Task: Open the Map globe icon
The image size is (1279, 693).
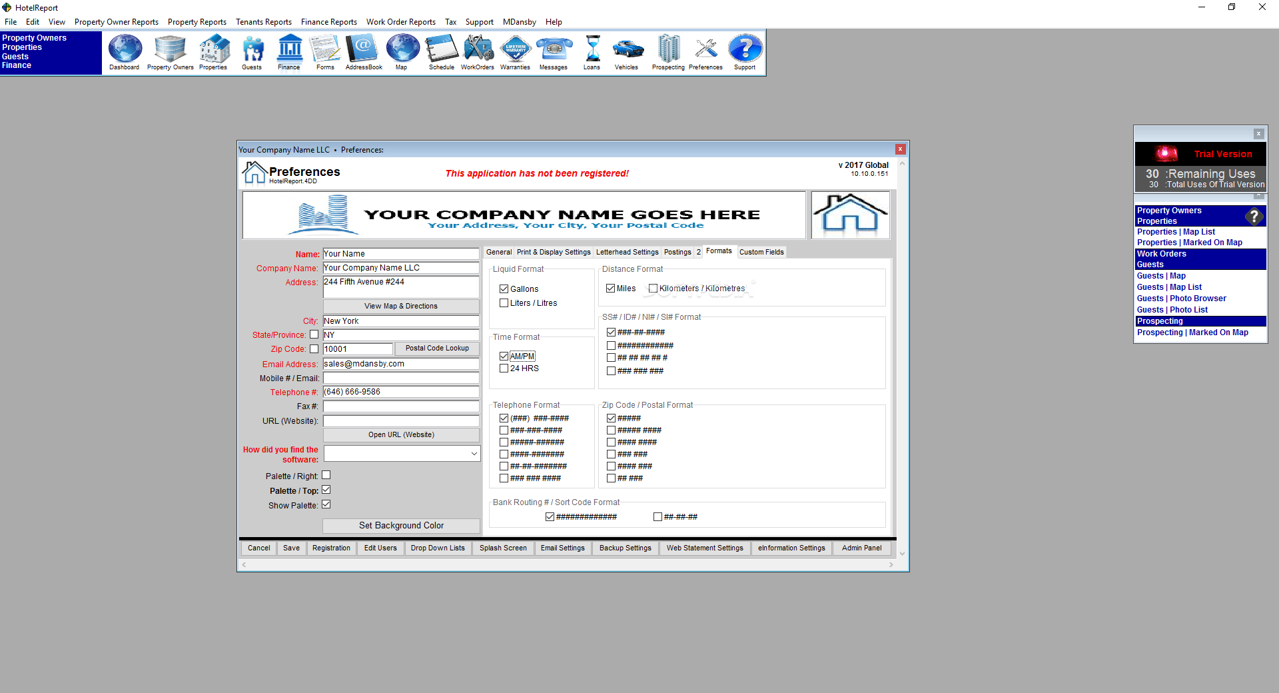Action: point(402,52)
